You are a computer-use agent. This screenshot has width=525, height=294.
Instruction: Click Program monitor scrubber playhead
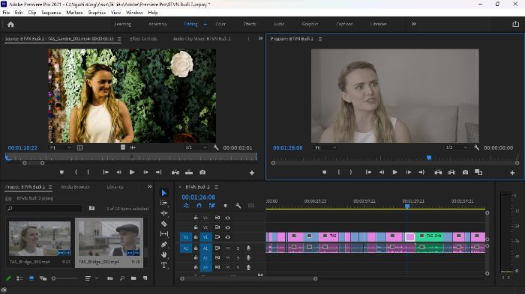[x=429, y=158]
